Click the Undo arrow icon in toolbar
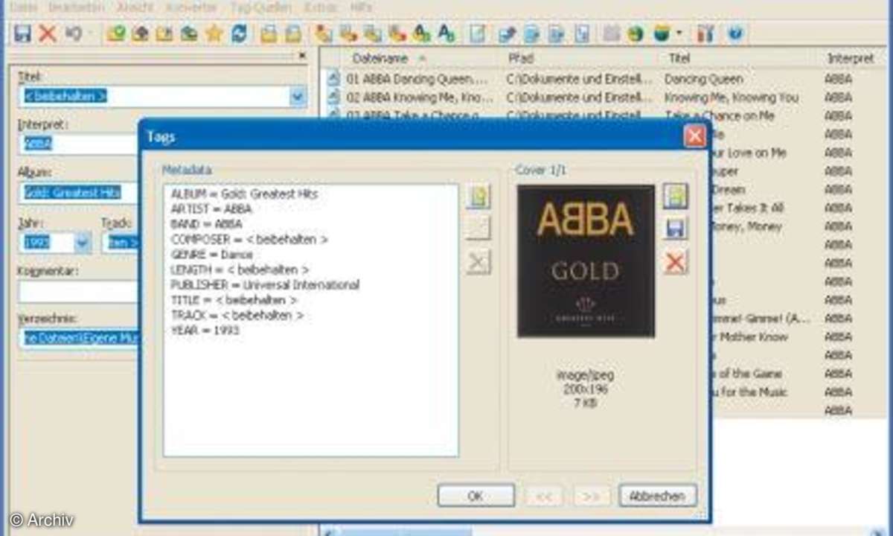893x536 pixels. click(74, 33)
